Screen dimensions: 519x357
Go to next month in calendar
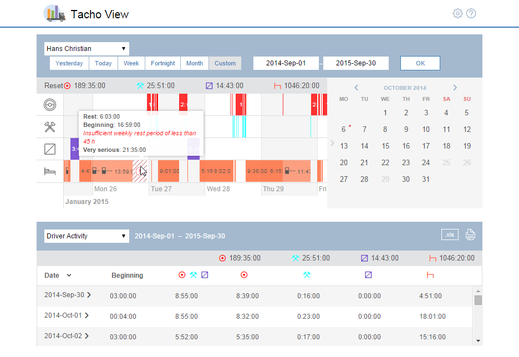(455, 88)
